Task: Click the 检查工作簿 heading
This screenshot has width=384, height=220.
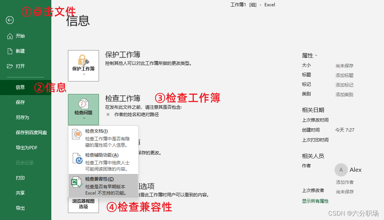Action: tap(123, 98)
